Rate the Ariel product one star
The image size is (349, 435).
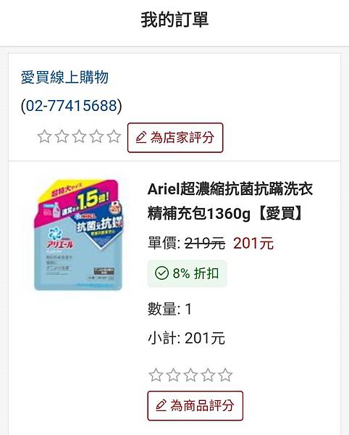[156, 375]
